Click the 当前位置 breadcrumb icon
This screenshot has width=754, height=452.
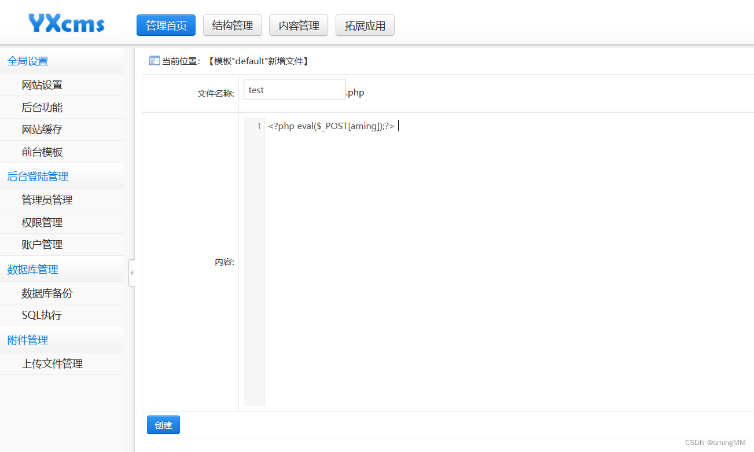155,61
